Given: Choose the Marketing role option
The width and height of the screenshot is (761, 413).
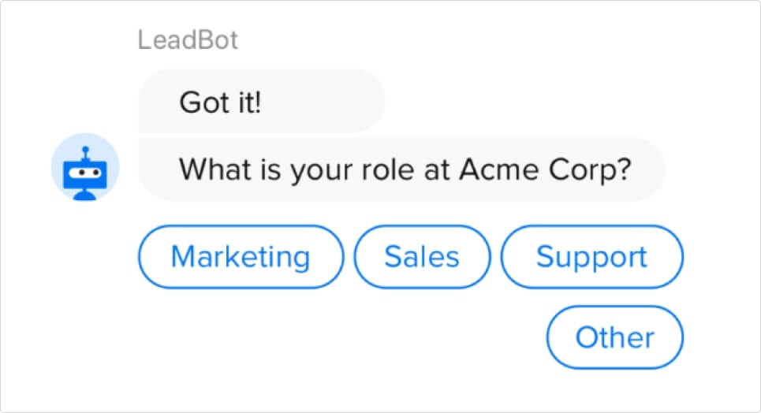Looking at the screenshot, I should [241, 257].
